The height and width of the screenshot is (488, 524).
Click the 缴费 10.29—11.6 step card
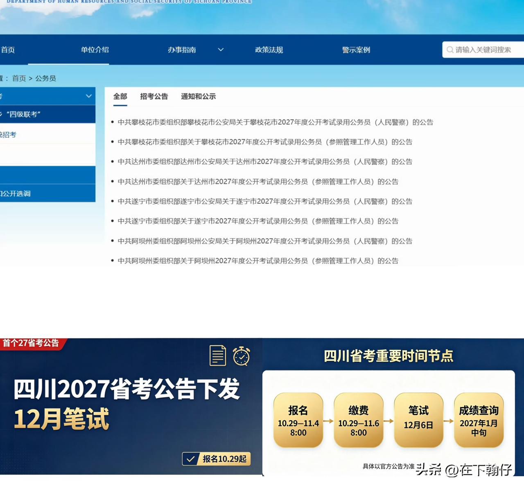point(359,421)
